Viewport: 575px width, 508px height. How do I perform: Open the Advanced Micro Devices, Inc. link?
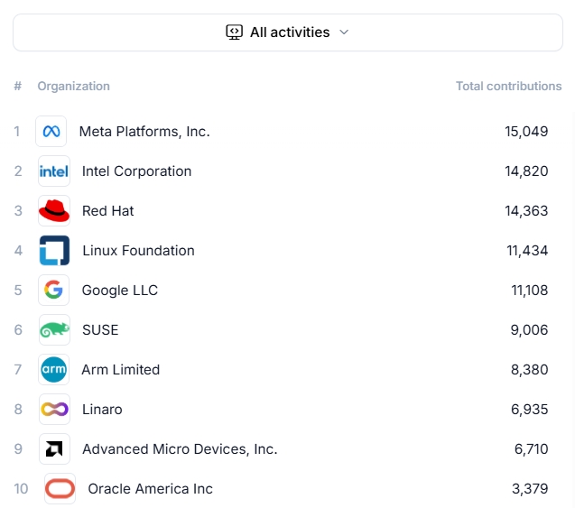pyautogui.click(x=180, y=449)
